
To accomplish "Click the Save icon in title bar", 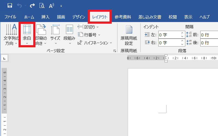I will click(x=10, y=5).
